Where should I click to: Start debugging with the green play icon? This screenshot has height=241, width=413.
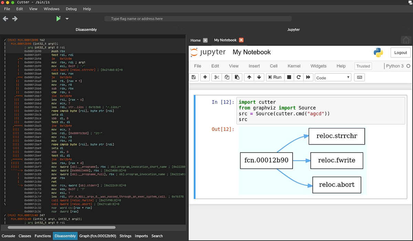(58, 18)
